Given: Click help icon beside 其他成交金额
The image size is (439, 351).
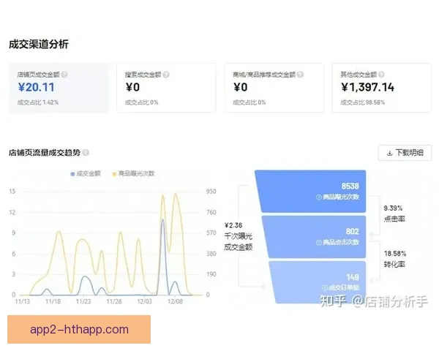Looking at the screenshot, I should coord(381,75).
